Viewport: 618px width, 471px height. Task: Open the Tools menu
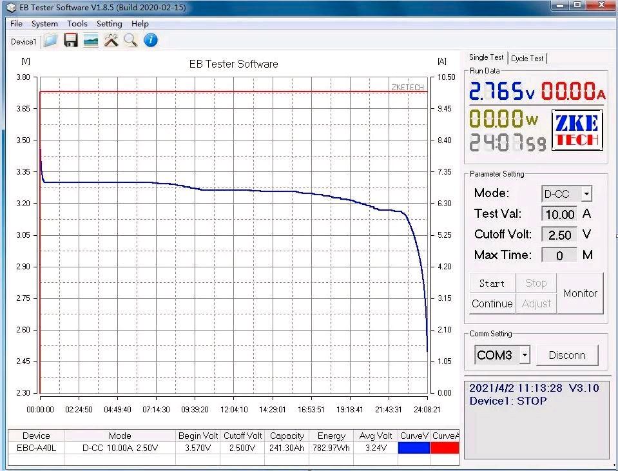coord(77,24)
